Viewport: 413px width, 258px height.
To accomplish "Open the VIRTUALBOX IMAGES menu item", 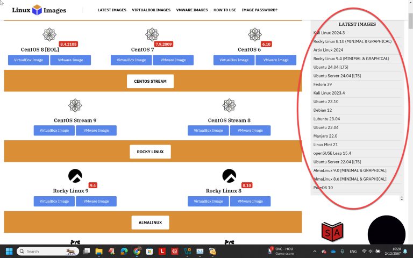I will 151,10.
